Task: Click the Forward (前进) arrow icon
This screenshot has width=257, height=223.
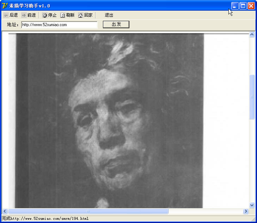Action: [24, 15]
